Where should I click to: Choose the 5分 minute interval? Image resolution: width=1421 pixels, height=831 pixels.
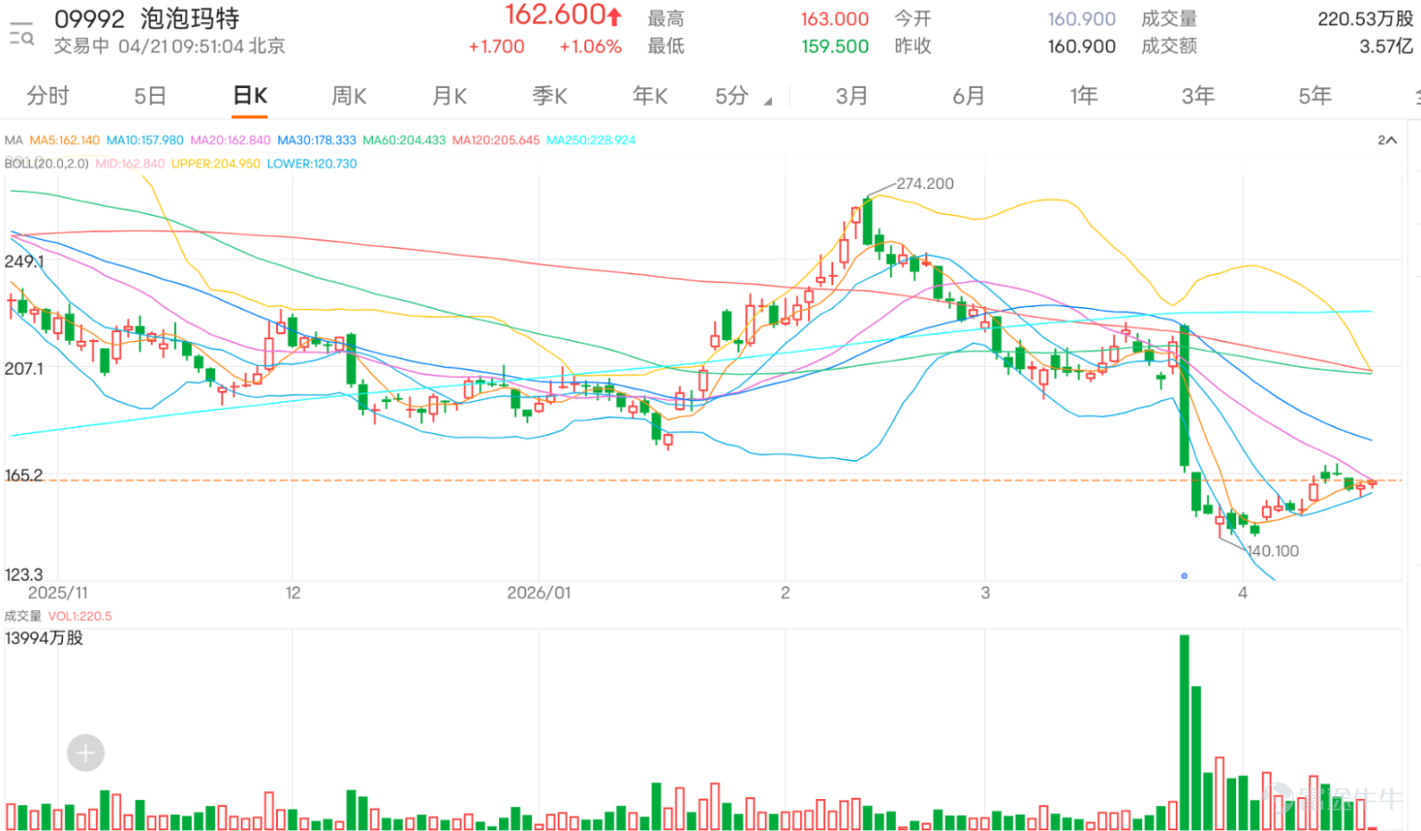pyautogui.click(x=732, y=96)
